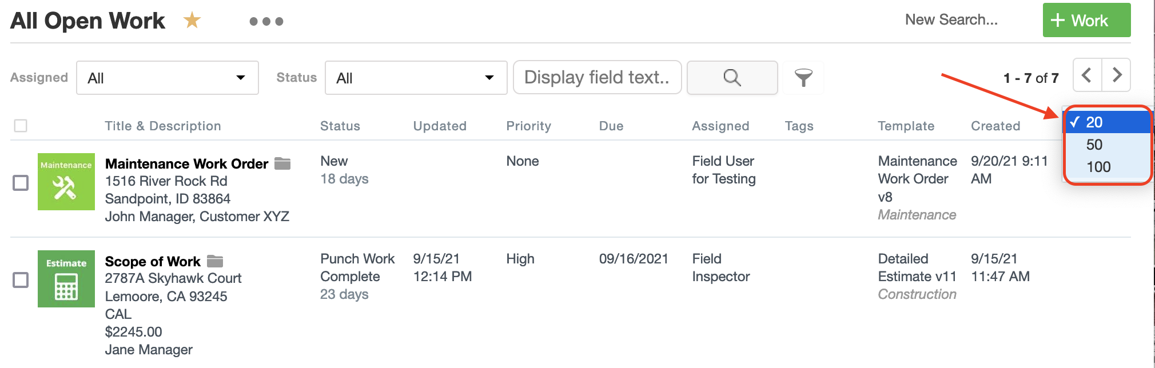
Task: Select 100 in the page size list
Action: [1098, 167]
